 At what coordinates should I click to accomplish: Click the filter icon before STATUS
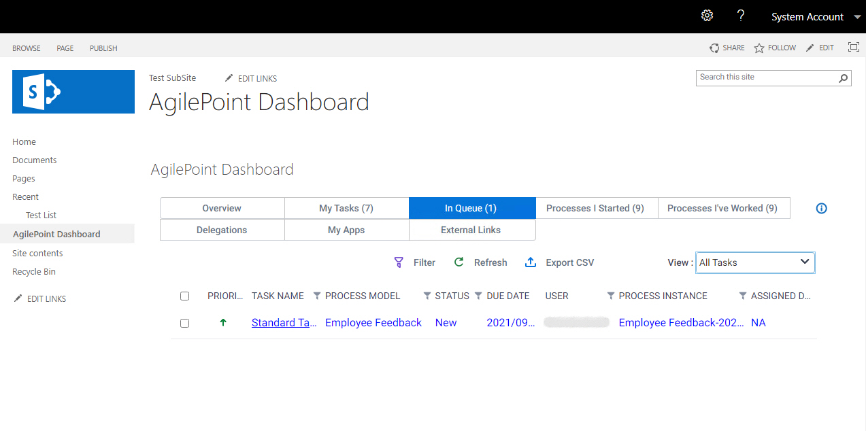pos(427,296)
